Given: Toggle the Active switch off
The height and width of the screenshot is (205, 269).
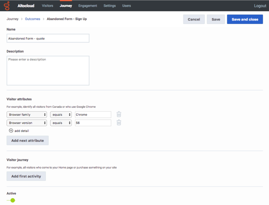Looking at the screenshot, I should tap(11, 200).
